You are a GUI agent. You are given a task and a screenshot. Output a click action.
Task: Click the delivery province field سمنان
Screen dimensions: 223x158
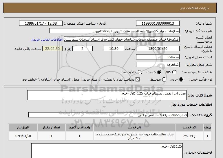click(x=158, y=57)
